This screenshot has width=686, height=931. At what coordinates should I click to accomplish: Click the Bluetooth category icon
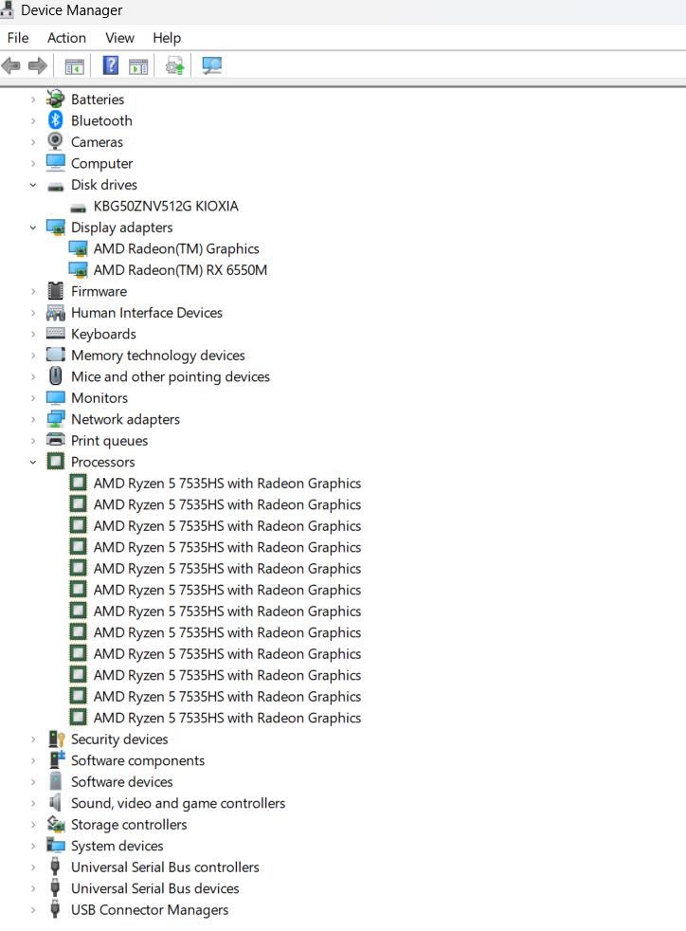tap(56, 120)
